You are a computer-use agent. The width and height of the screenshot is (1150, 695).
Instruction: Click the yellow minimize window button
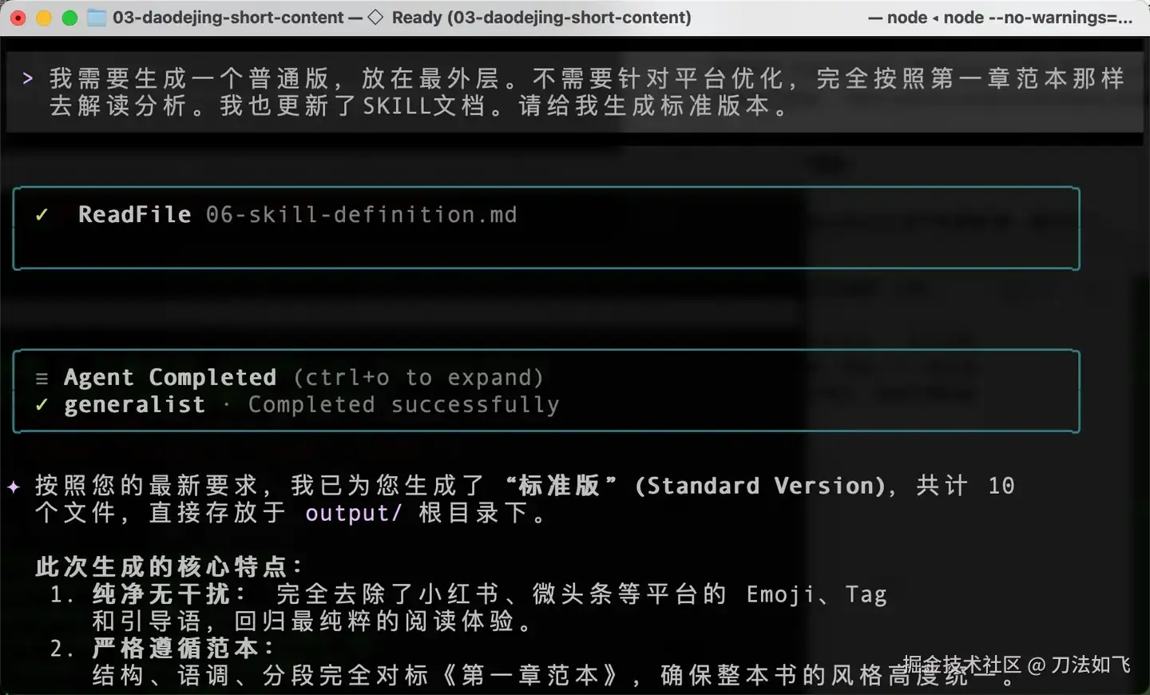click(x=44, y=18)
